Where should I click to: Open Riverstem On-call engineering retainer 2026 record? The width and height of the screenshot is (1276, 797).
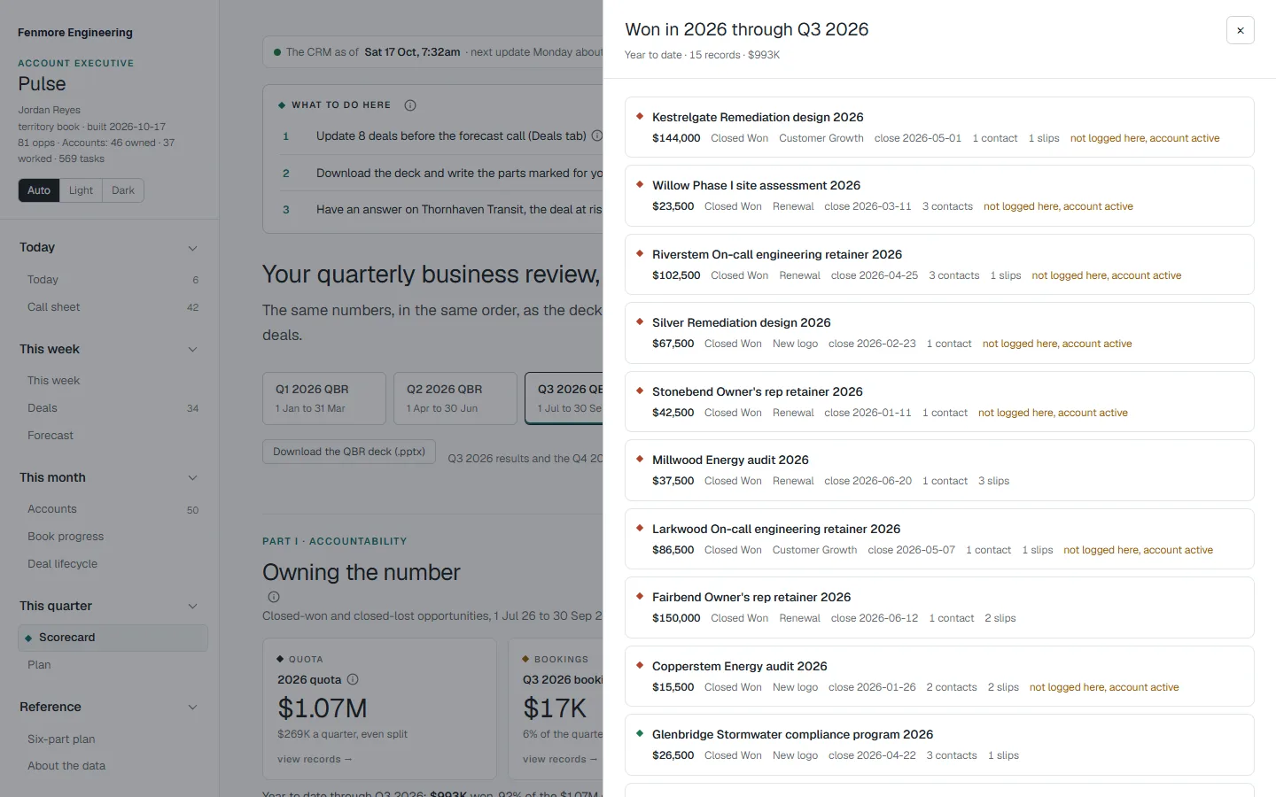pos(939,265)
